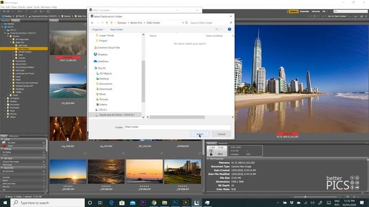Go back in Select Destination Folder dialog
The width and height of the screenshot is (369, 207).
click(x=92, y=23)
